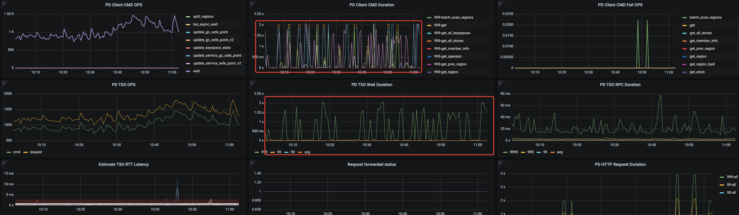Viewport: 739px width, 215px height.
Task: Select get_prev_region in Fail OPS legend
Action: (x=702, y=49)
